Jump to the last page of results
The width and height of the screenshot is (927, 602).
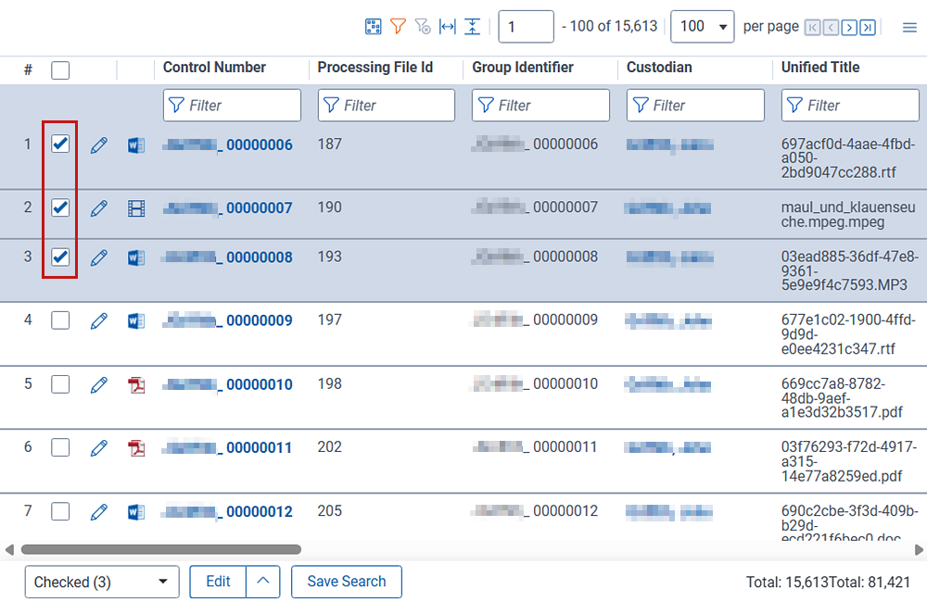867,27
